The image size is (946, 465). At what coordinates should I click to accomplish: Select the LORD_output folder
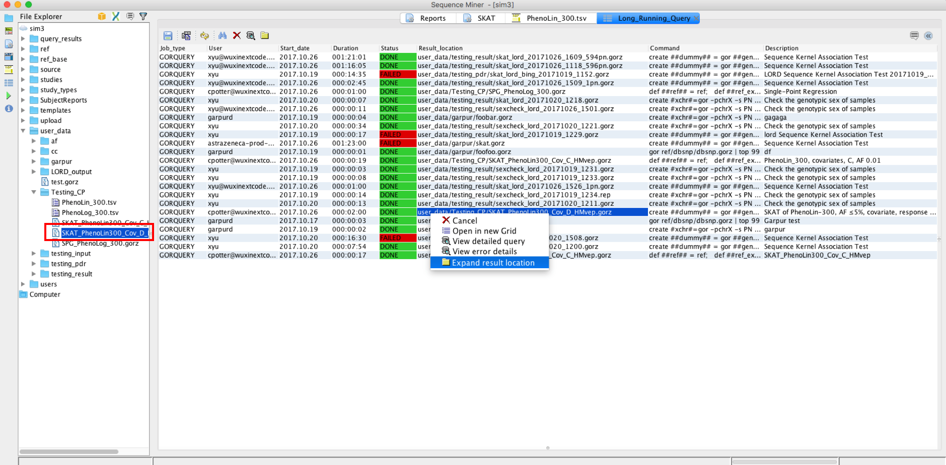tap(71, 172)
